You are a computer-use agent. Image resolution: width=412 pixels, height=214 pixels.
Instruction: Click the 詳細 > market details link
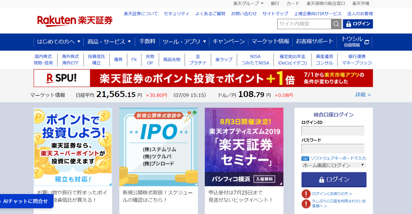(x=363, y=95)
